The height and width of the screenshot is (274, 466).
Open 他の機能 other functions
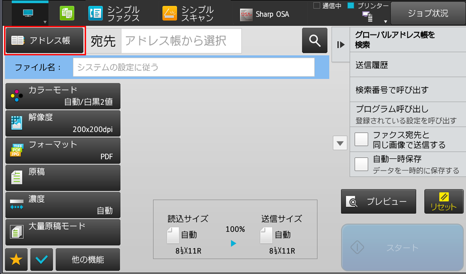click(88, 259)
